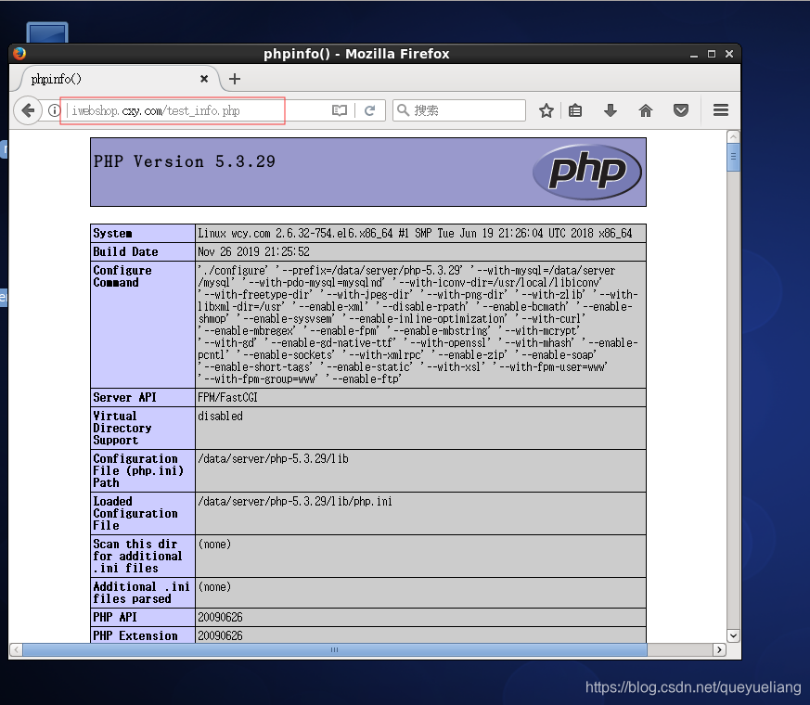Click the Loaded Configuration File label
Viewport: 810px width, 705px height.
[135, 513]
